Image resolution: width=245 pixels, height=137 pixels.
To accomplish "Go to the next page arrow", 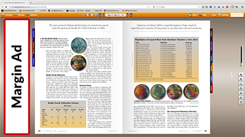I will click(128, 15).
